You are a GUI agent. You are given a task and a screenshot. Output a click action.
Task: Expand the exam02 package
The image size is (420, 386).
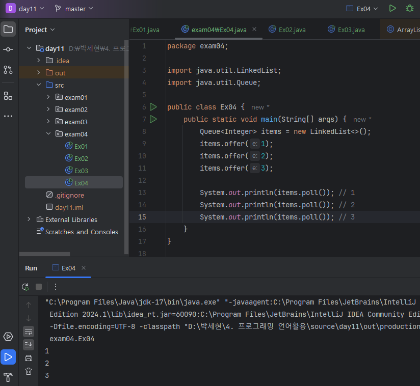(x=48, y=109)
